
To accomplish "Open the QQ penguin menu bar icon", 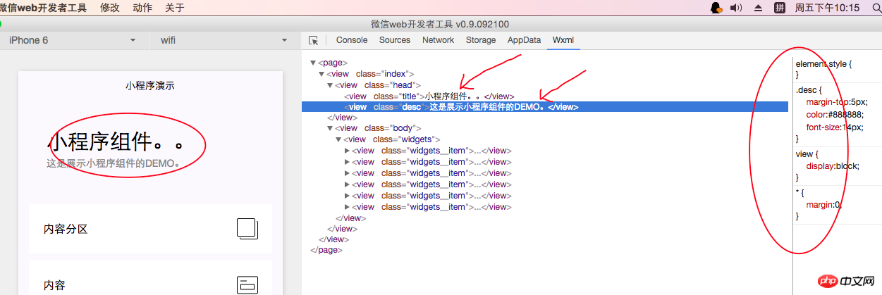I will coord(716,8).
